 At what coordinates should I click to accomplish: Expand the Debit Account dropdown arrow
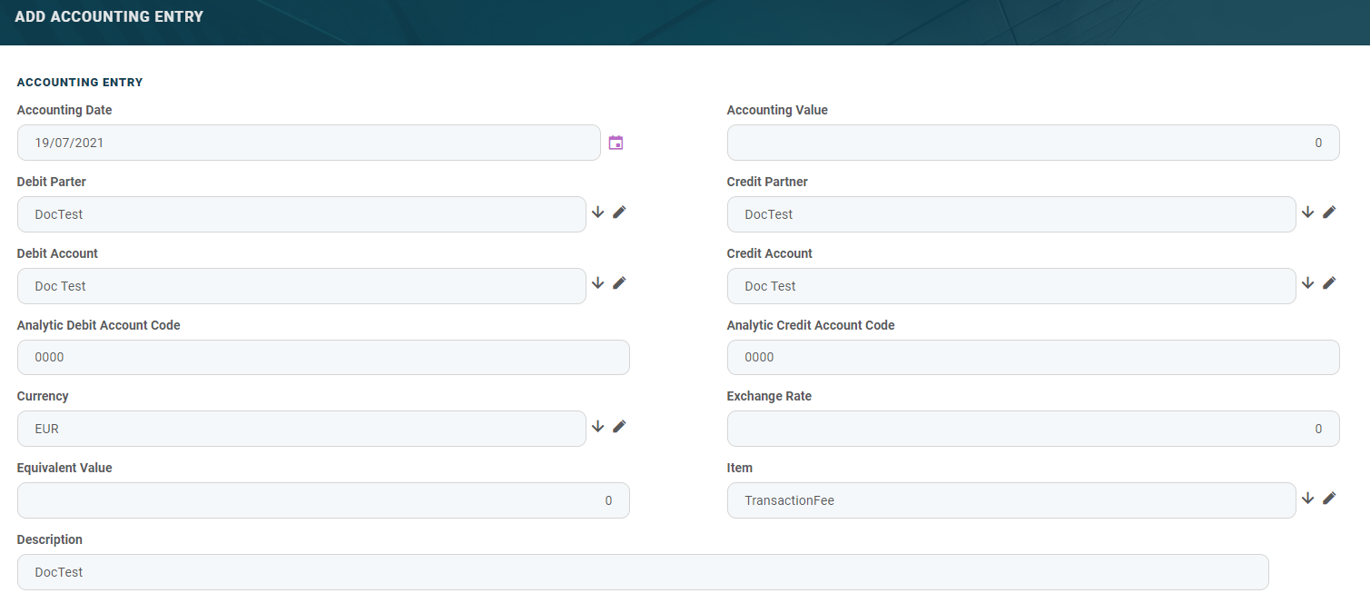597,282
